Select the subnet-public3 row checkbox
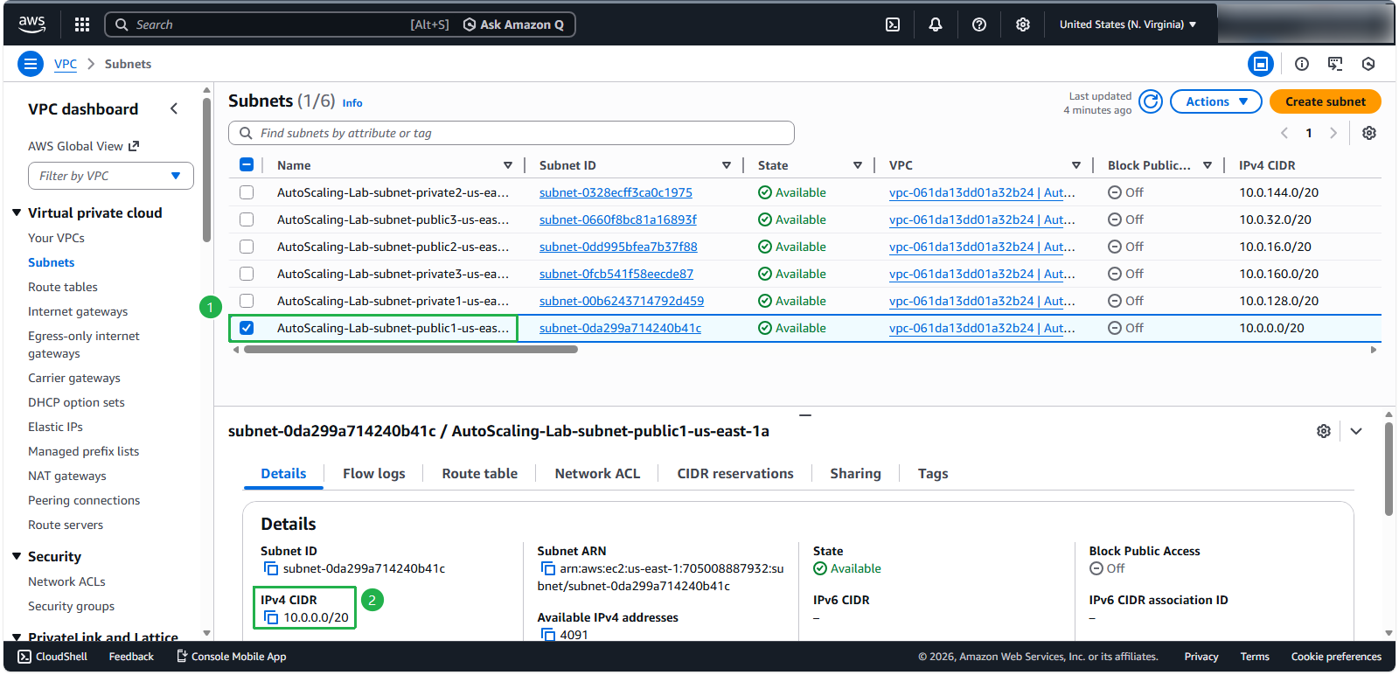 click(x=247, y=219)
